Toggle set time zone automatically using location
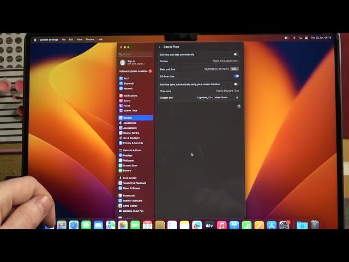Screen dimensions: 349x262 tap(236, 84)
